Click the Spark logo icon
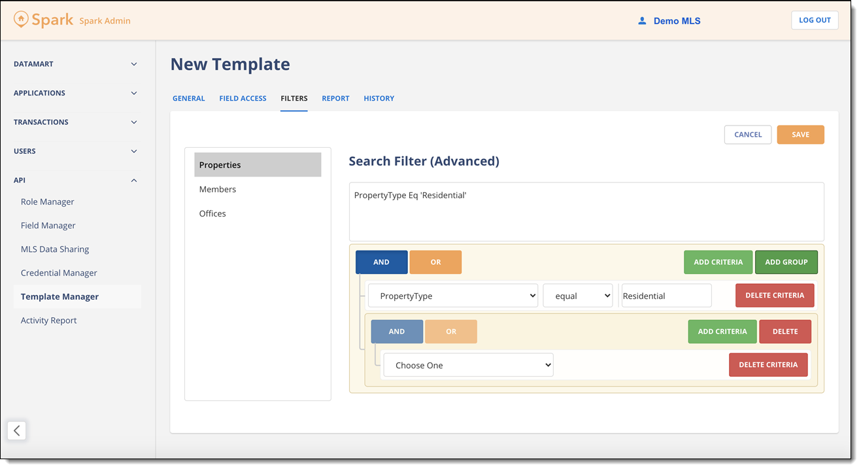Image resolution: width=861 pixels, height=469 pixels. [22, 20]
